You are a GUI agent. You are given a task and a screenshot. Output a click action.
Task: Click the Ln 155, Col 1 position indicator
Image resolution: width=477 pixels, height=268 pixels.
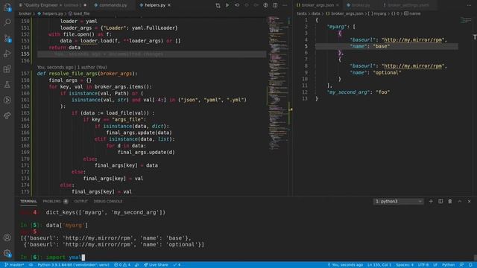coord(379,265)
